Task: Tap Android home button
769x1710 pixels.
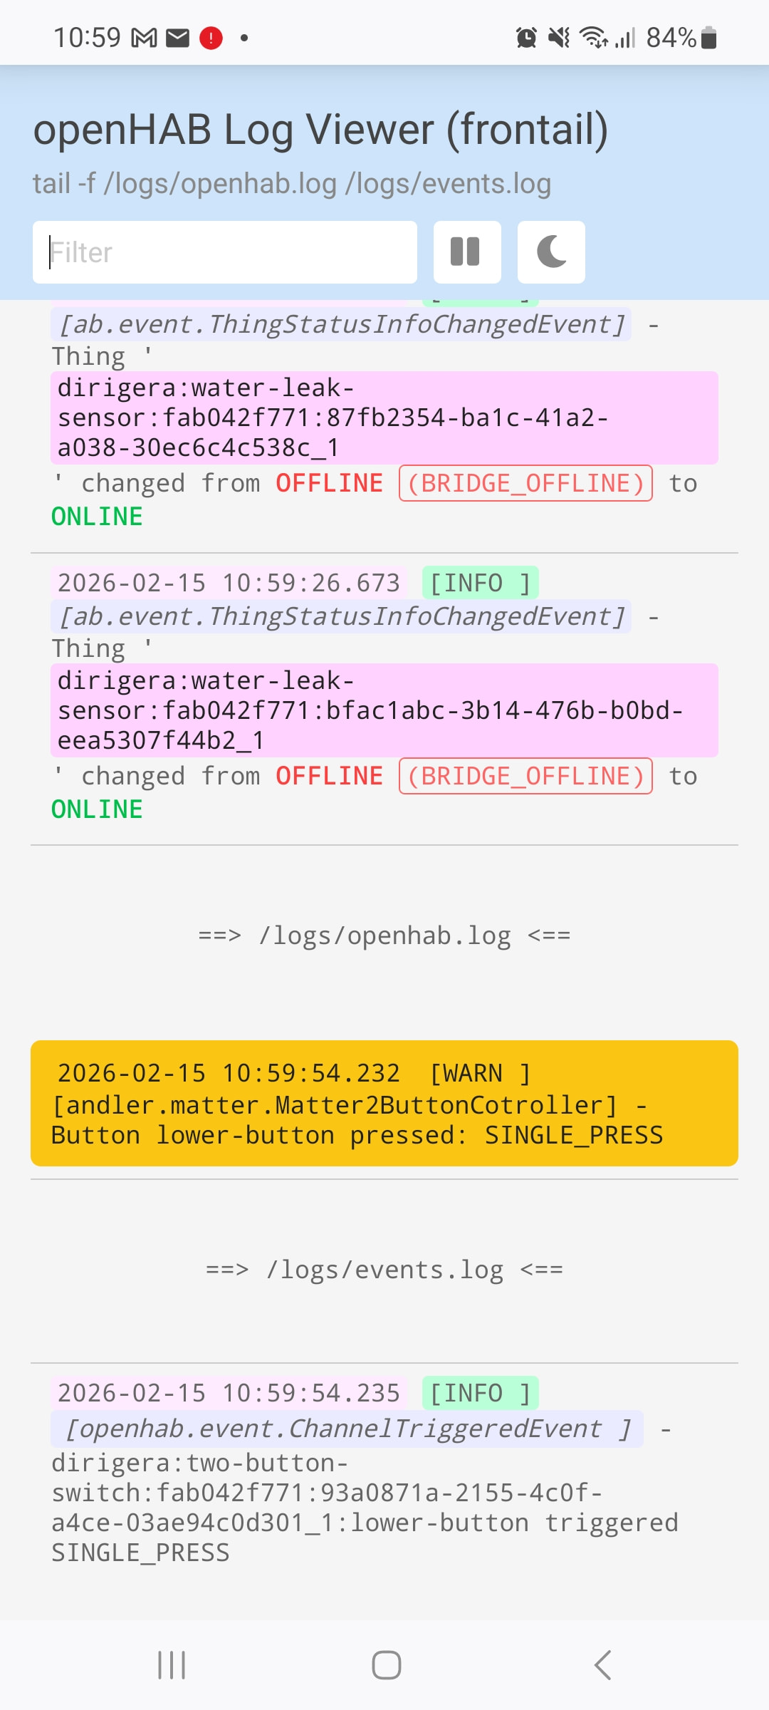Action: coord(387,1665)
